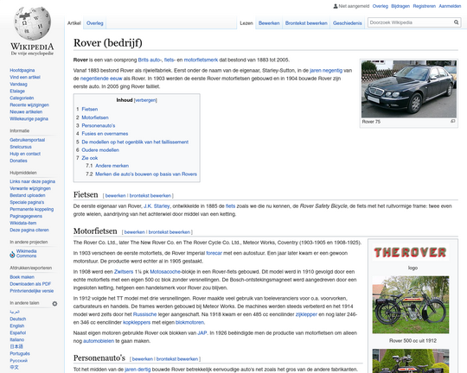Open the motorfietsmerk link in intro

click(x=201, y=60)
